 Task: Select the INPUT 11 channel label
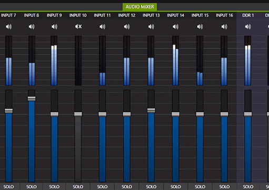102,15
